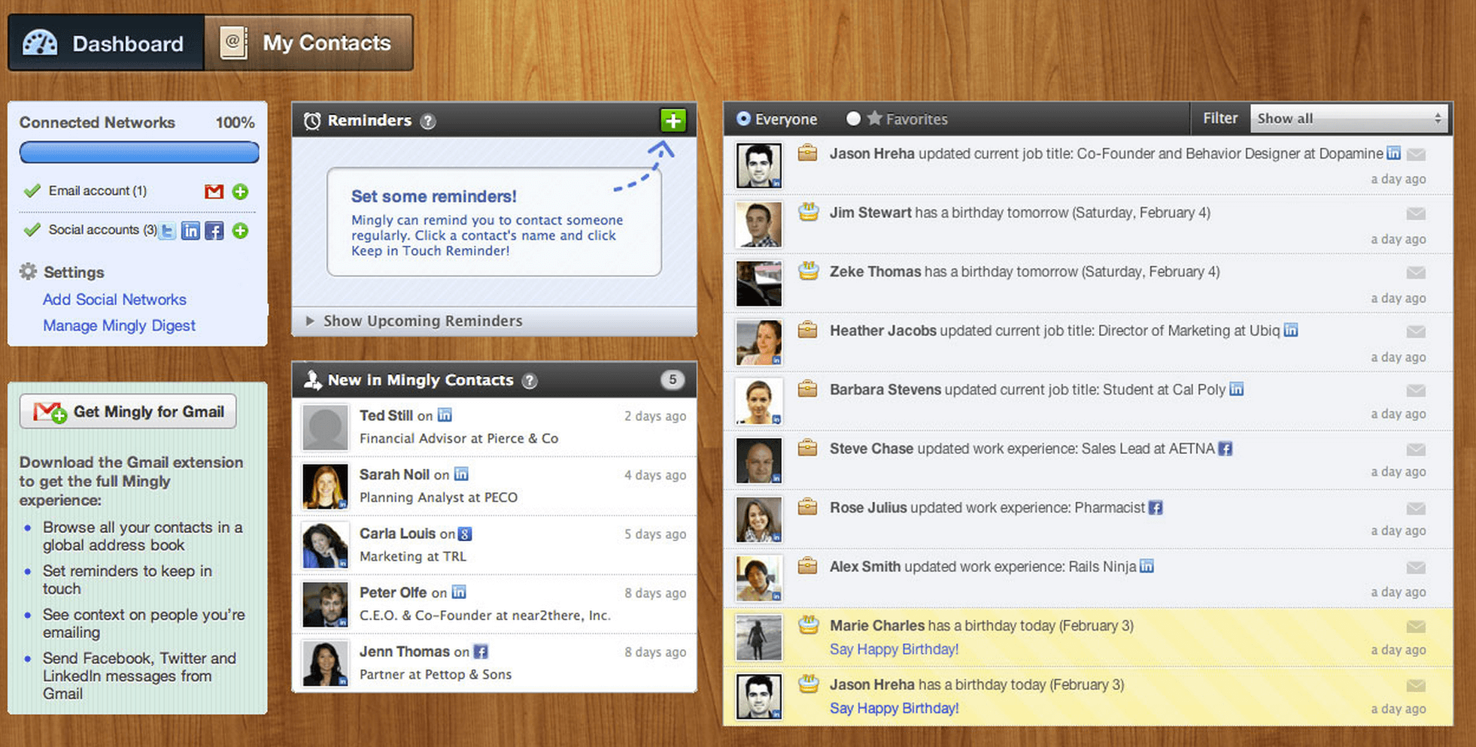The width and height of the screenshot is (1476, 747).
Task: Switch to My Contacts tab
Action: (308, 43)
